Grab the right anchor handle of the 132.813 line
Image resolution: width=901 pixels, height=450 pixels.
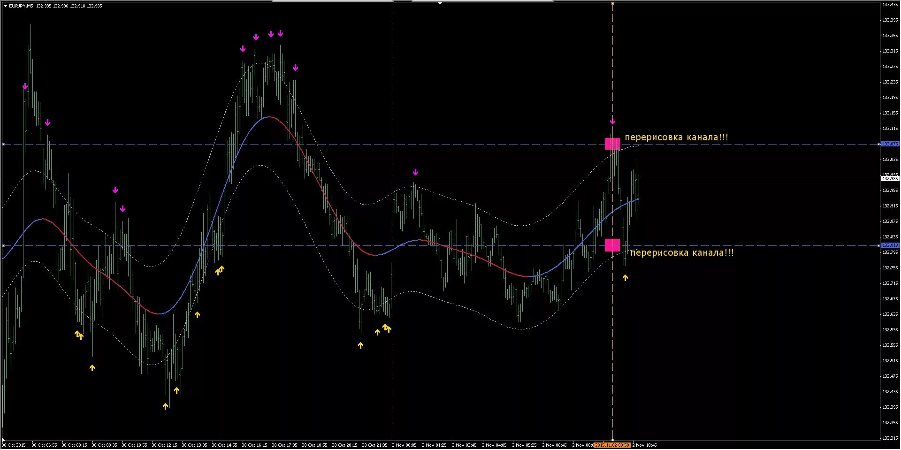(x=879, y=245)
